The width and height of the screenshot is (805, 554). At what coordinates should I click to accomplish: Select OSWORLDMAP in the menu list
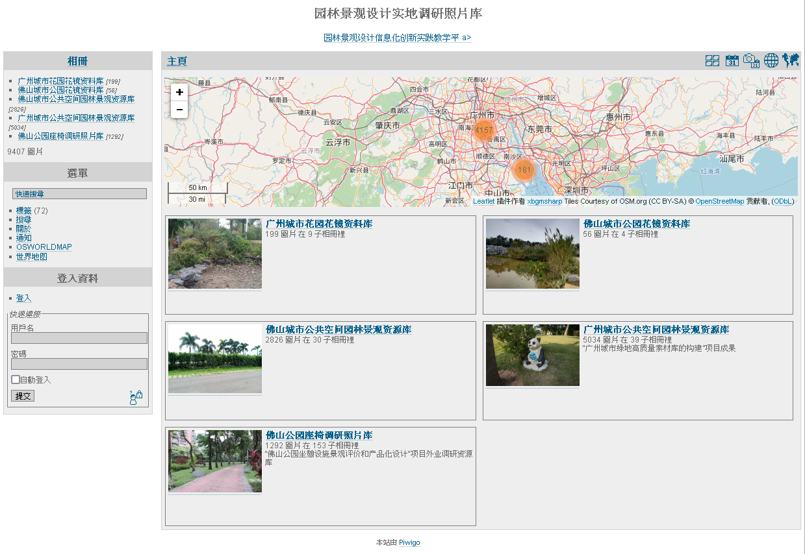pos(44,247)
